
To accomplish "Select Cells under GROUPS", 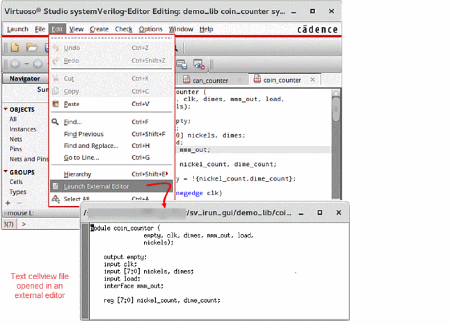I will [x=16, y=182].
